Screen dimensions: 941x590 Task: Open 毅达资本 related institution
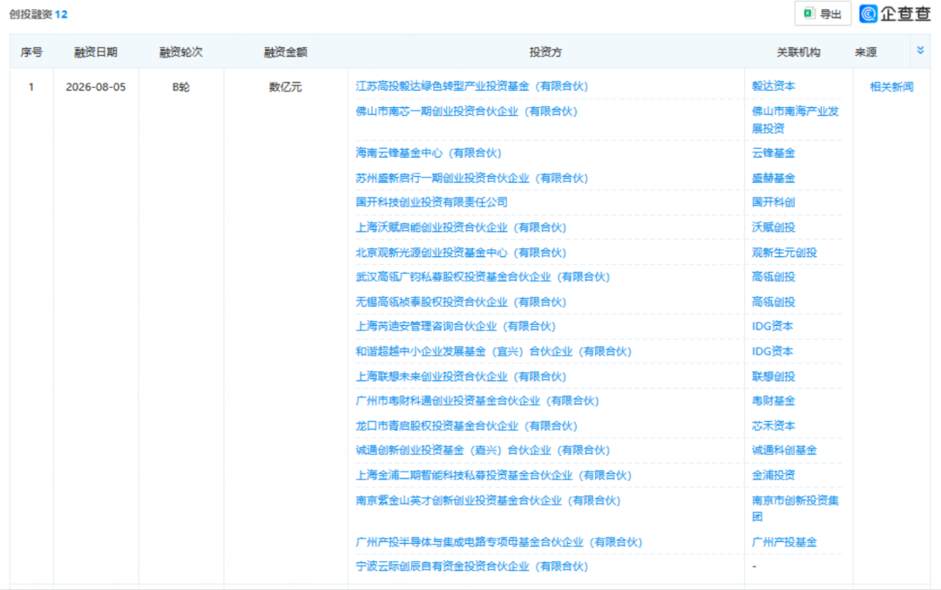tap(773, 85)
